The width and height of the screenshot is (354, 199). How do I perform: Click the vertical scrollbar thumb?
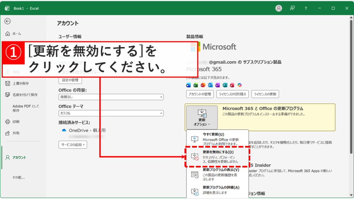[351, 87]
